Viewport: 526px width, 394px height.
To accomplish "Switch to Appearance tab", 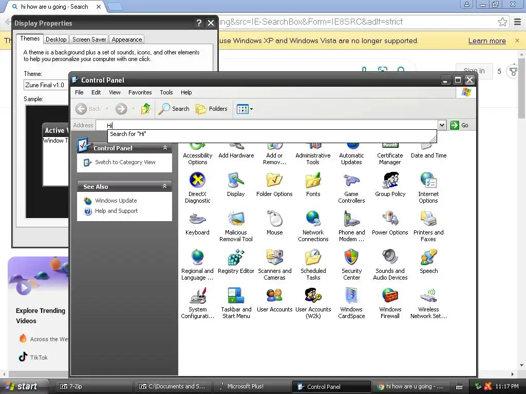I will [x=126, y=40].
